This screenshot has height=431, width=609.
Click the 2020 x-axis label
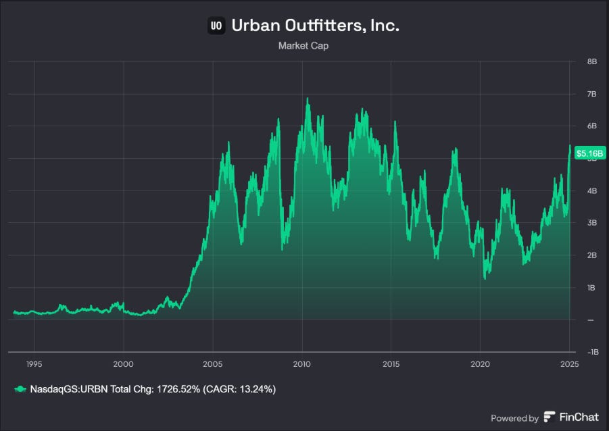point(480,364)
